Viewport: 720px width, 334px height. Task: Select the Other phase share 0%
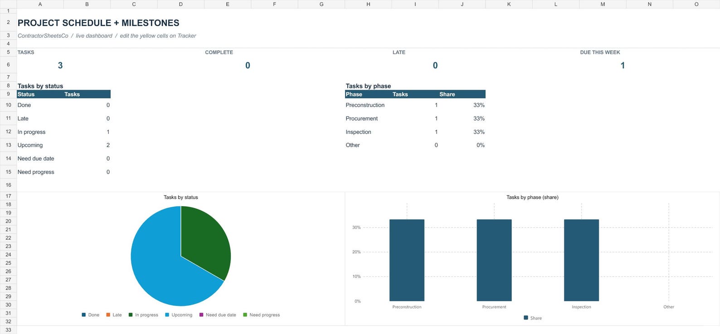point(481,145)
